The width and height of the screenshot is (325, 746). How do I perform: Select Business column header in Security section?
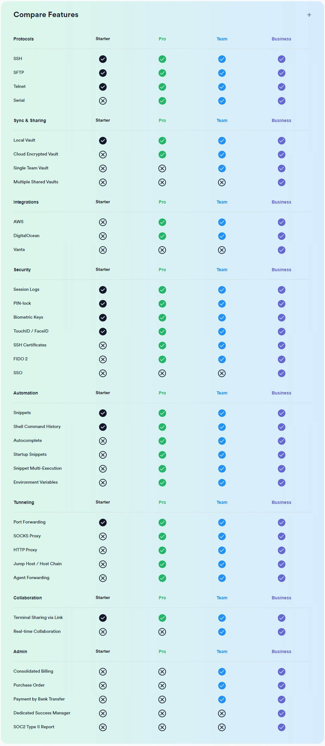click(x=281, y=270)
